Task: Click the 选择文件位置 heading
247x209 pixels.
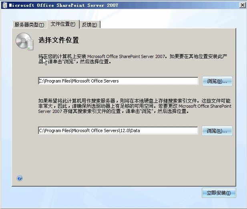Action: [58, 40]
